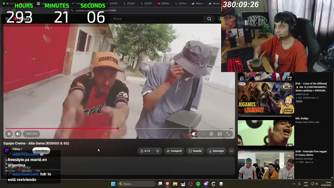Viewport: 334px width, 188px height.
Task: Open the system volume tray icon
Action: [x=317, y=184]
